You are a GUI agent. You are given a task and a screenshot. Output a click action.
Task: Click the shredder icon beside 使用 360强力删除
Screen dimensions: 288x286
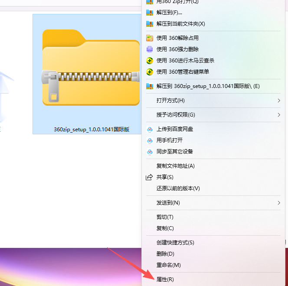[150, 49]
